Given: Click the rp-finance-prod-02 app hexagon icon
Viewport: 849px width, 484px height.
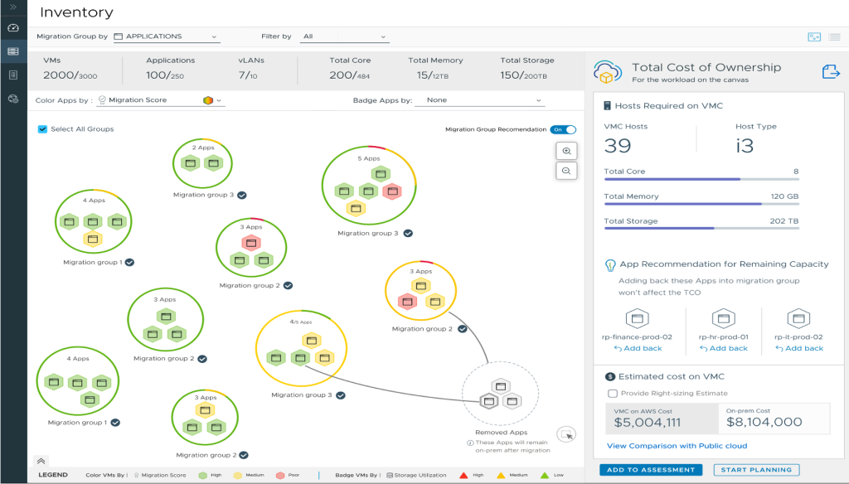Looking at the screenshot, I should pos(638,318).
